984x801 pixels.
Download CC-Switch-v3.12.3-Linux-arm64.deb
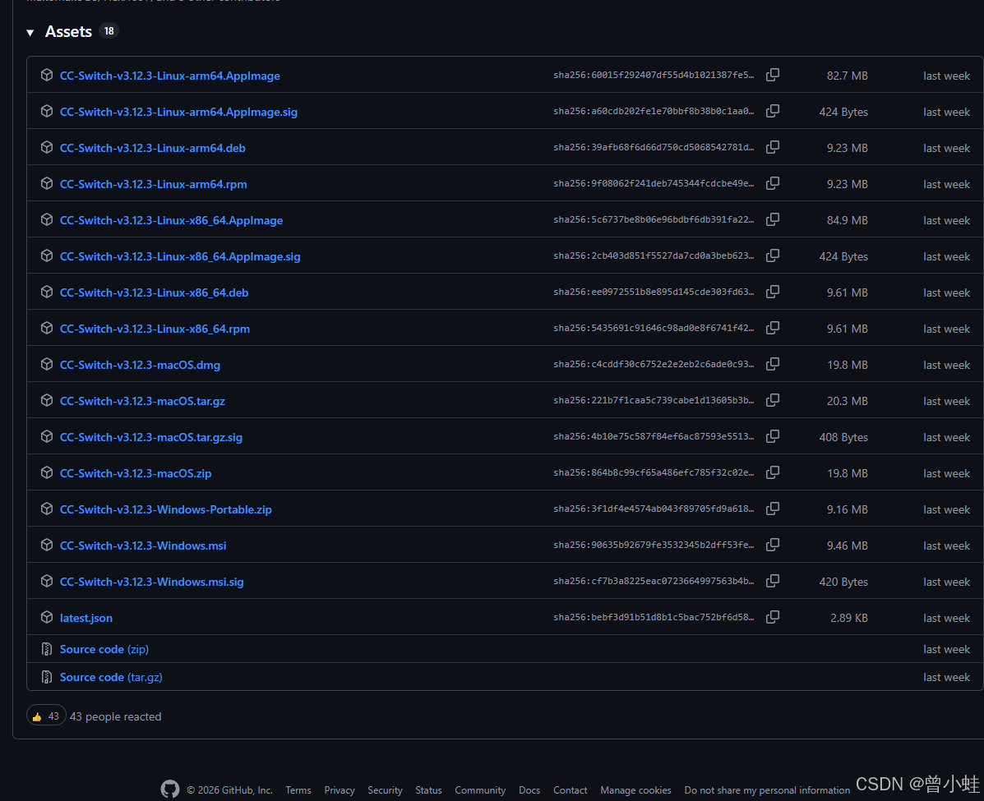click(x=153, y=148)
